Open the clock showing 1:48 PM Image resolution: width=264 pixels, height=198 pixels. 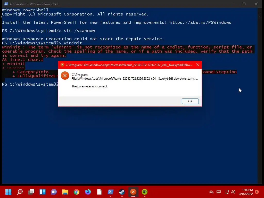pos(246,192)
